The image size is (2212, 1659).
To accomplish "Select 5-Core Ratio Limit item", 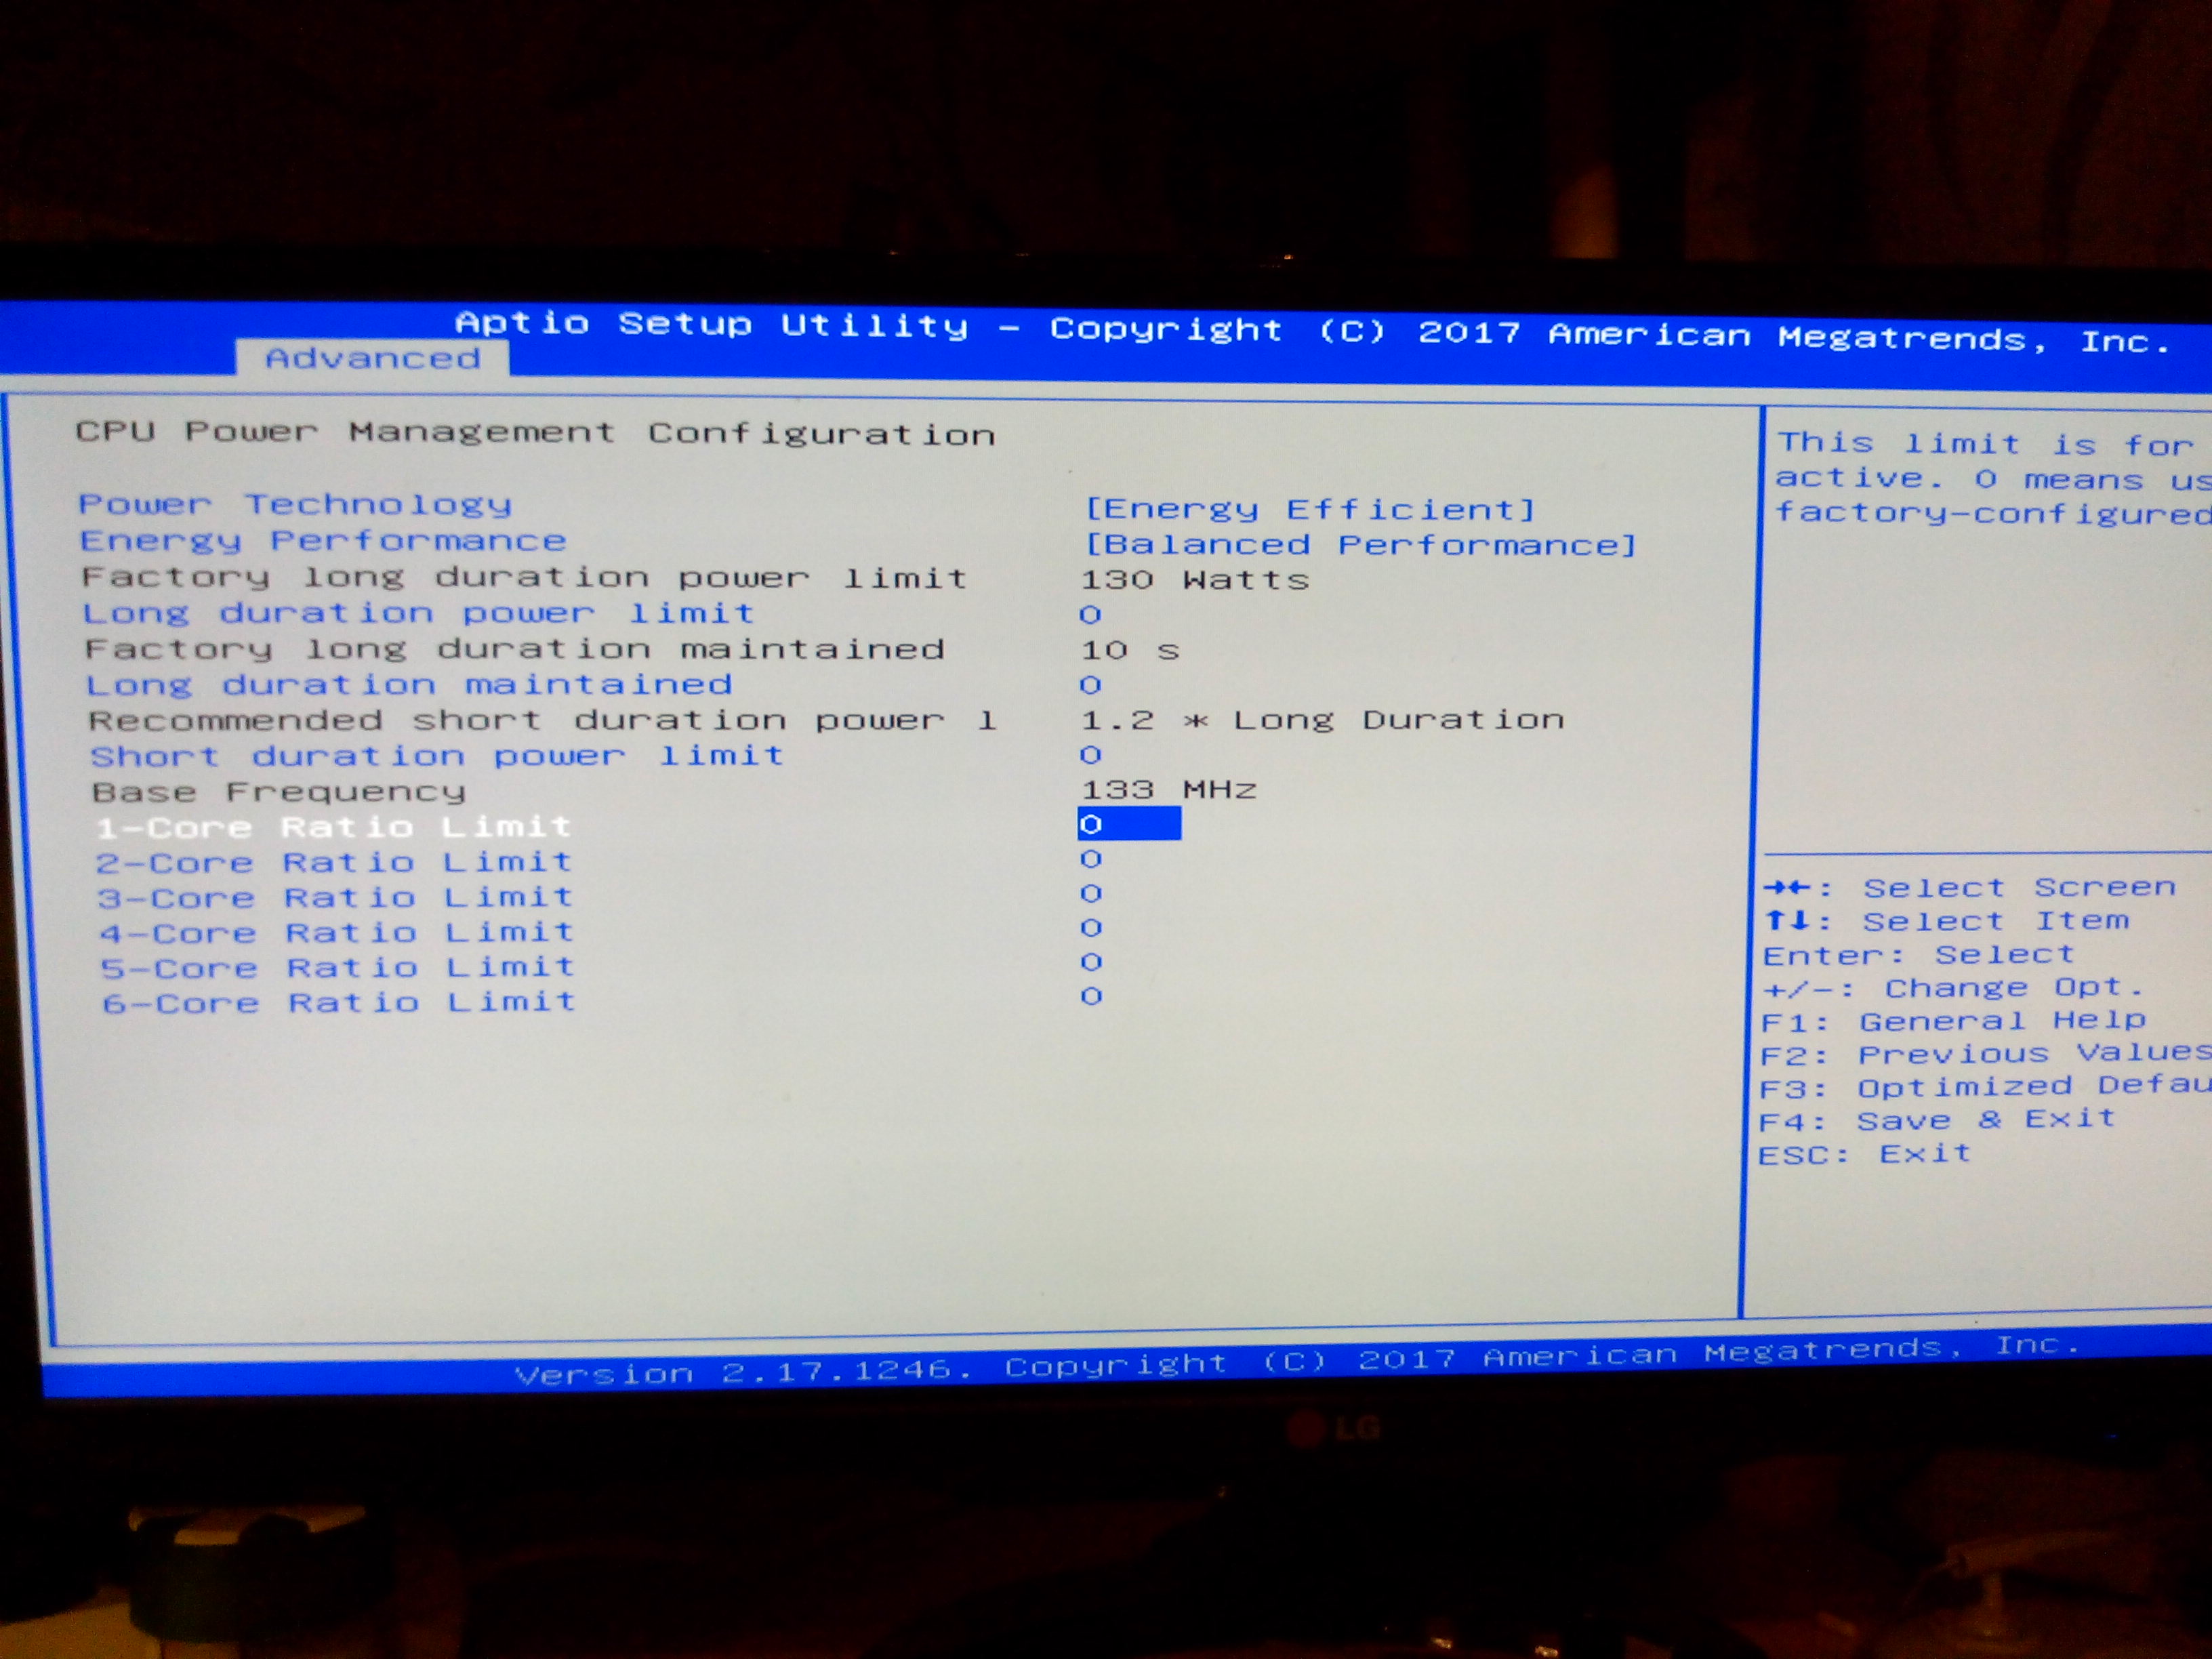I will pyautogui.click(x=338, y=968).
